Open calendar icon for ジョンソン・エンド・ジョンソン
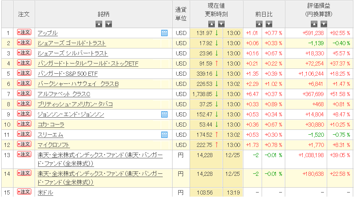Viewport: 354px width, 197px height. pos(164,114)
